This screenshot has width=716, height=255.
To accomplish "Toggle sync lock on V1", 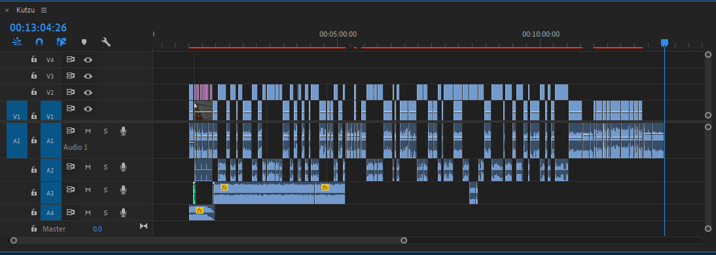I will coord(70,109).
